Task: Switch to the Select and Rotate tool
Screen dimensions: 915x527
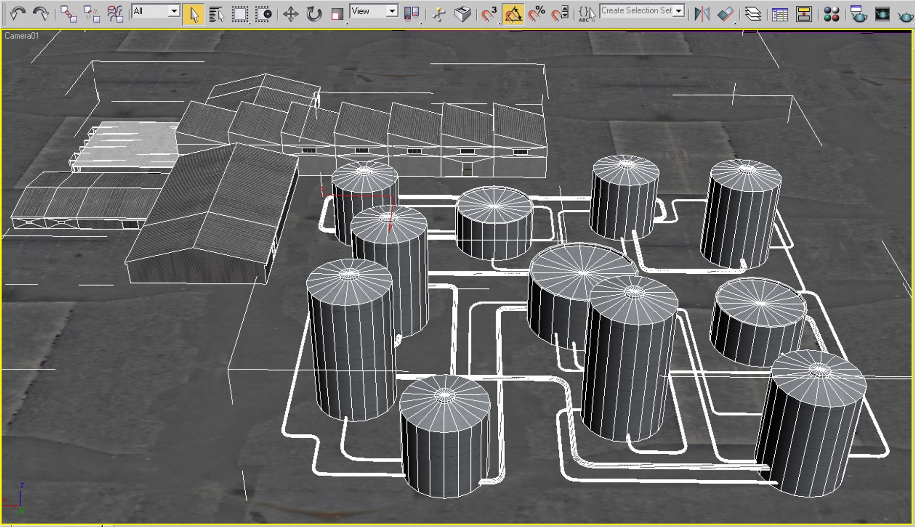Action: 314,14
